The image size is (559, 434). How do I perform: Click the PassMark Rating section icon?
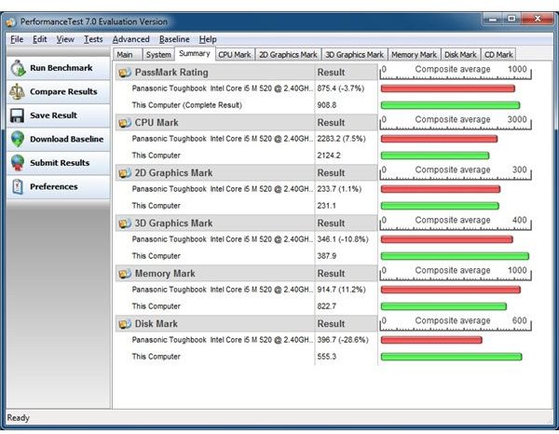(x=125, y=73)
